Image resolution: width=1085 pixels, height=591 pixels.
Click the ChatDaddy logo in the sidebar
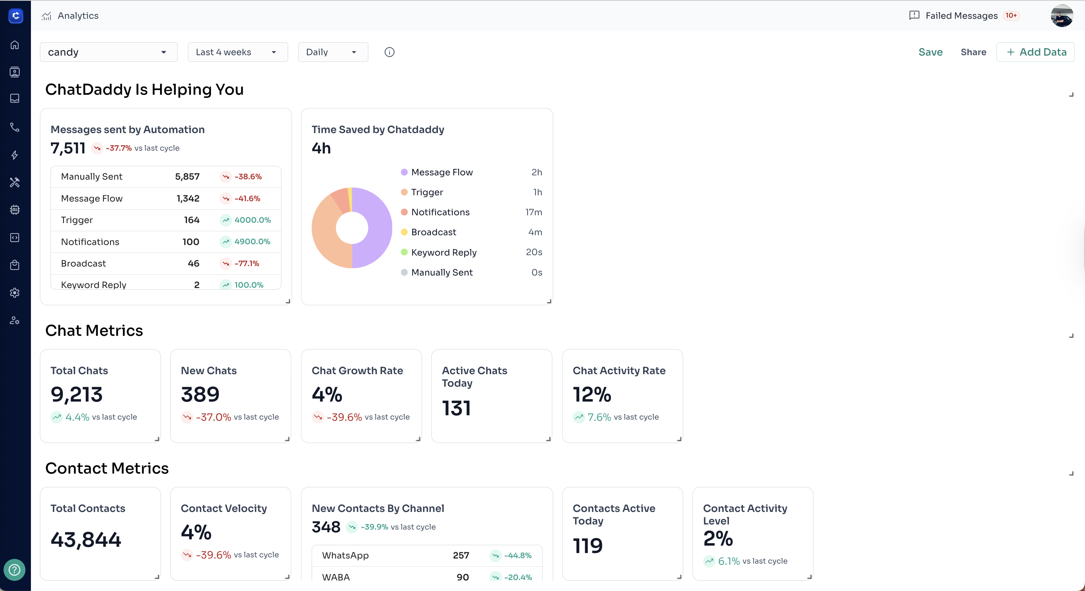(16, 16)
